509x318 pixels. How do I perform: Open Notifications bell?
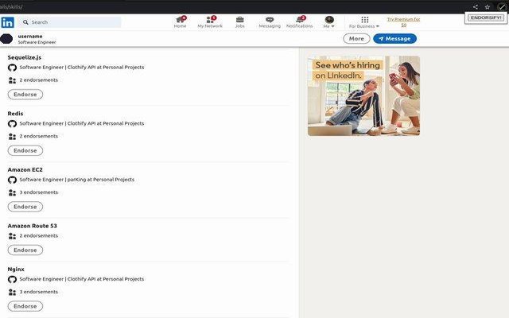click(x=299, y=22)
